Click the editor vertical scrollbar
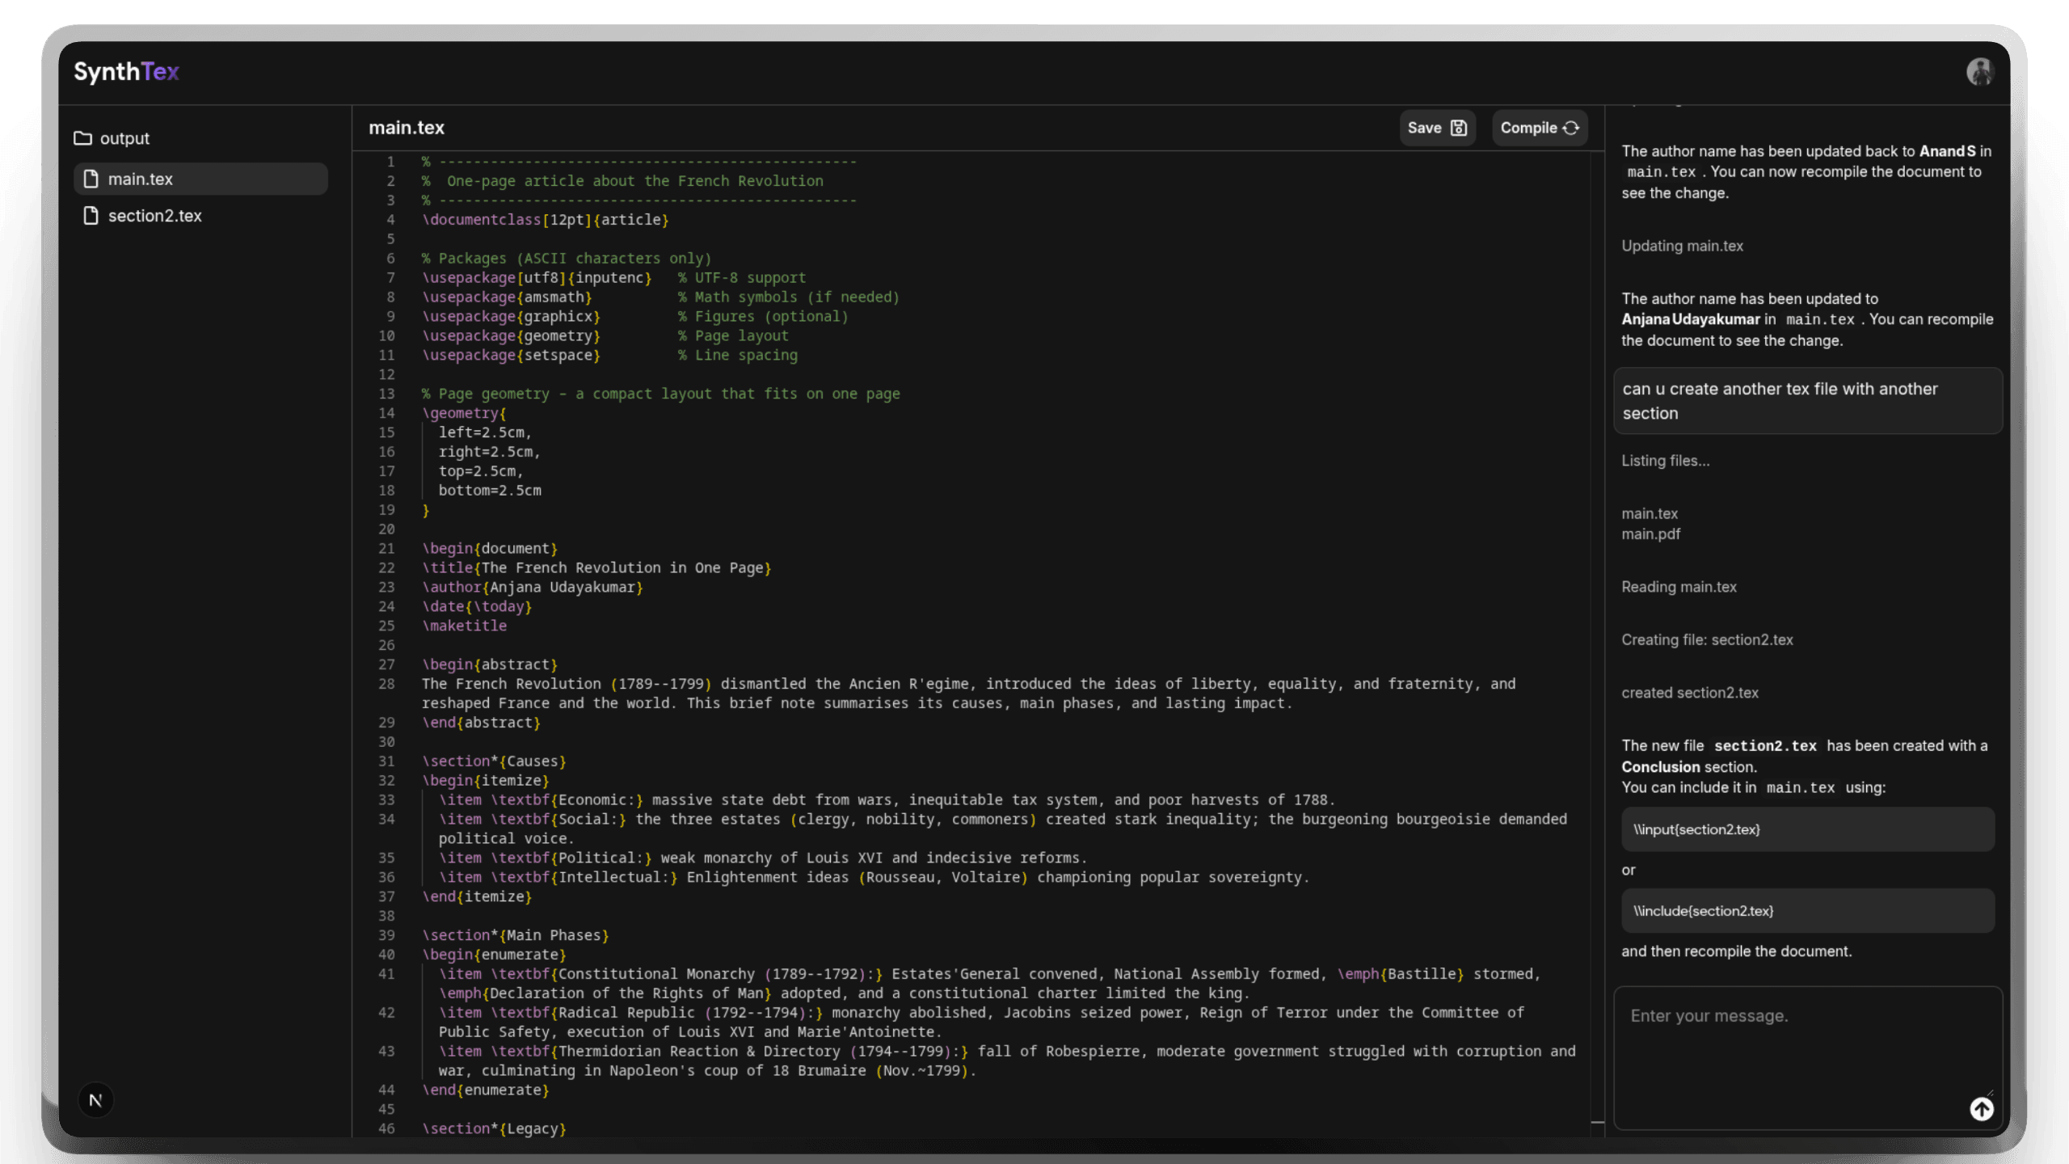Image resolution: width=2069 pixels, height=1164 pixels. [x=1597, y=647]
